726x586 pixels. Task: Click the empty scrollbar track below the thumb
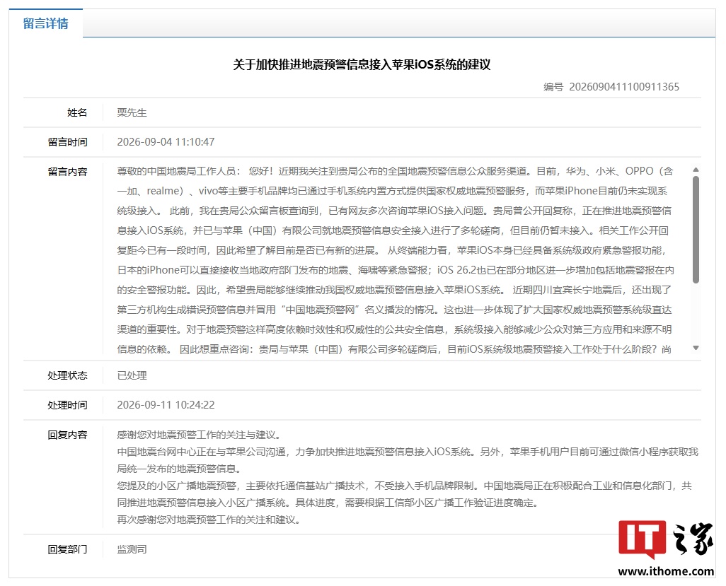(x=696, y=314)
